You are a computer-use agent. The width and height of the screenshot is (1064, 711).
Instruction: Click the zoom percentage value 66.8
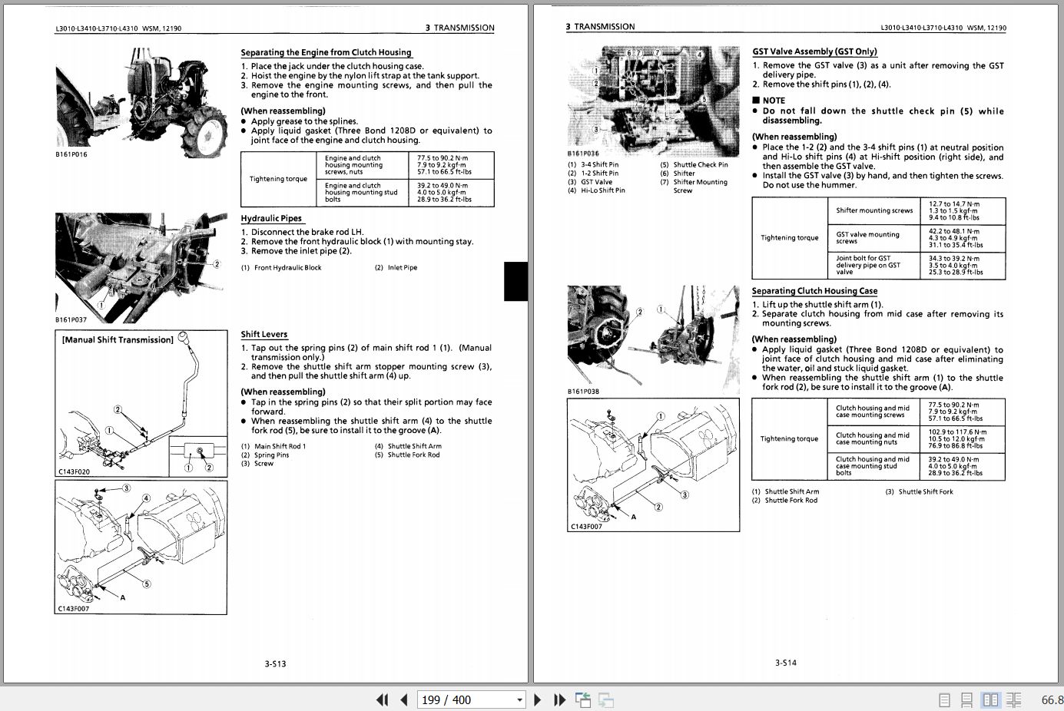1052,699
